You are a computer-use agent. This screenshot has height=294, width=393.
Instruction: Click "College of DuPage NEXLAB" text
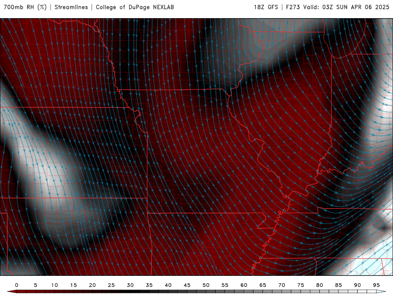[x=135, y=7]
